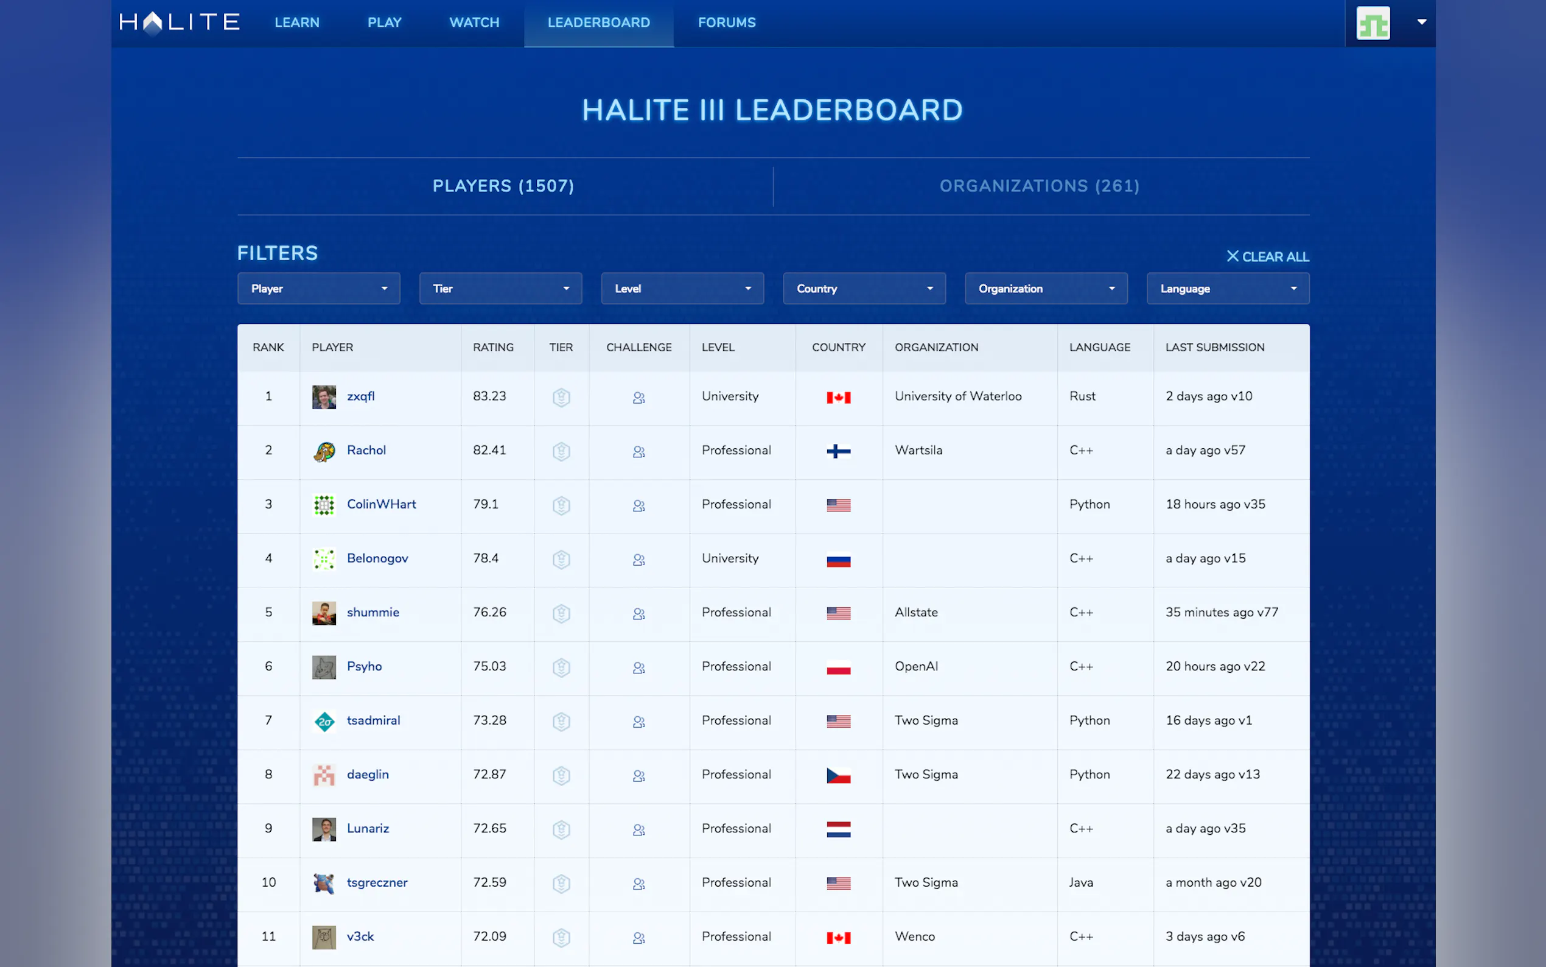Click challenge icon for Lunariz
The width and height of the screenshot is (1546, 967).
(638, 829)
